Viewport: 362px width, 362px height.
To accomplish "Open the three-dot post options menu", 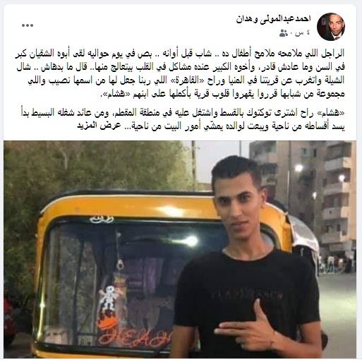I will (x=28, y=25).
